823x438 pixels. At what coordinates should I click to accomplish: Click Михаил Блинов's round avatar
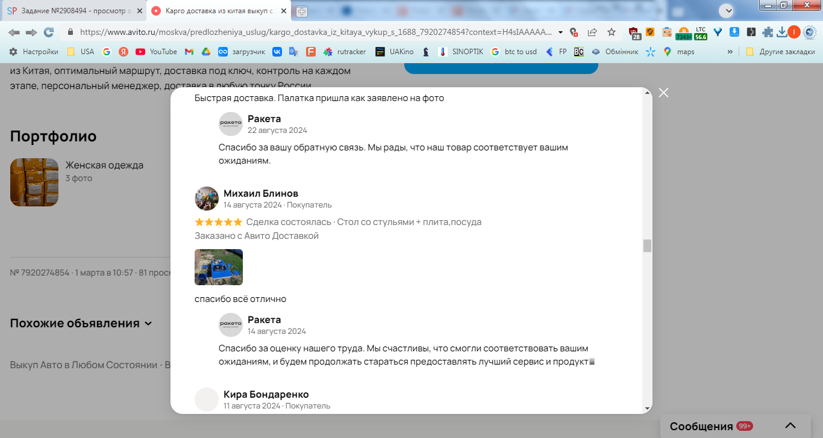tap(207, 199)
